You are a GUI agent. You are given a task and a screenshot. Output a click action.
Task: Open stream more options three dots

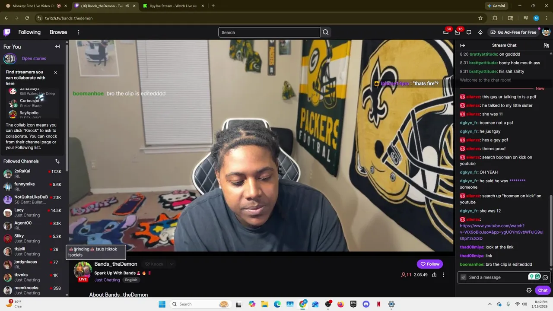point(443,275)
